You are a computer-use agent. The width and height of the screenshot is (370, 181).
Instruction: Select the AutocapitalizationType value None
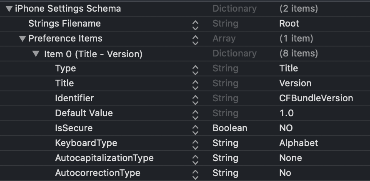click(290, 158)
